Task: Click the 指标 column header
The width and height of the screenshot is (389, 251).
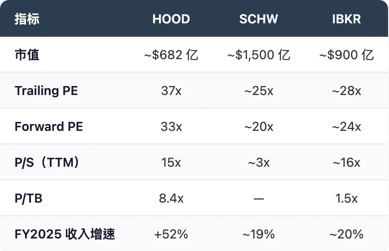Action: (x=27, y=19)
